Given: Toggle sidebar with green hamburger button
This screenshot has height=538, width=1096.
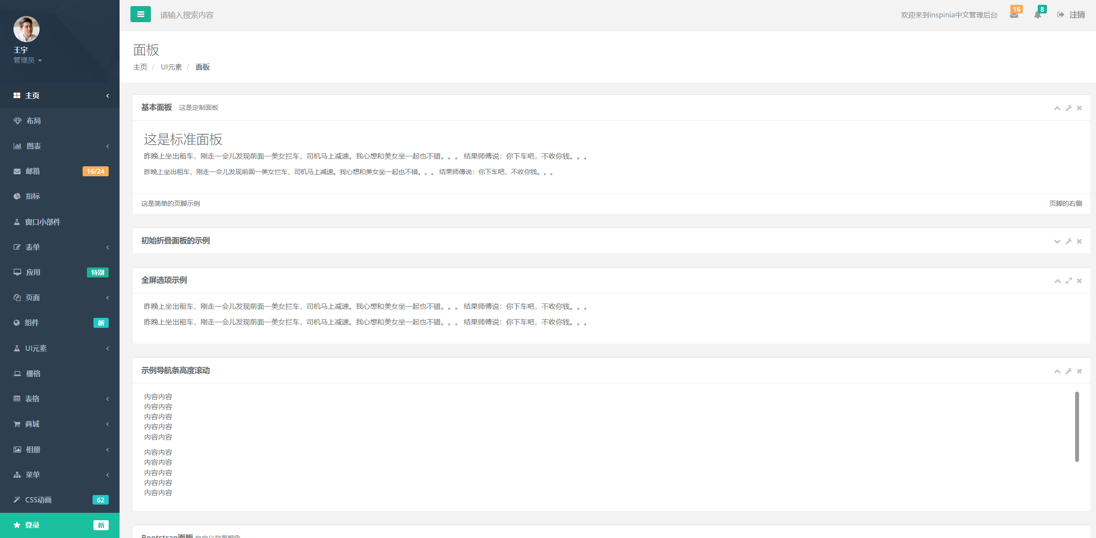Looking at the screenshot, I should click(x=140, y=14).
